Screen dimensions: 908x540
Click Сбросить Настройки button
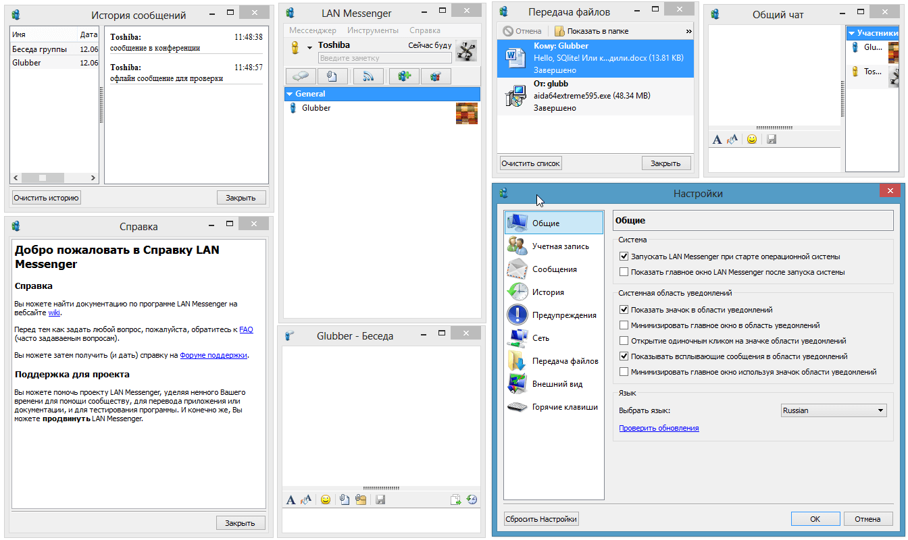click(x=542, y=519)
